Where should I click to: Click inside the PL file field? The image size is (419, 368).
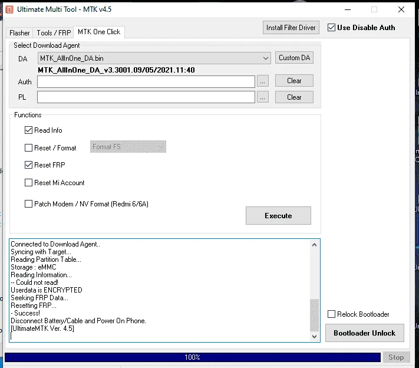point(146,97)
